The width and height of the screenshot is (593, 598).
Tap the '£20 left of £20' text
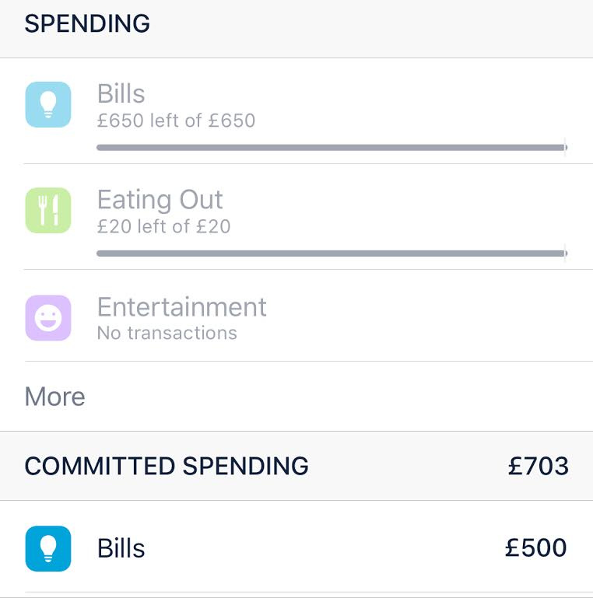tap(163, 226)
